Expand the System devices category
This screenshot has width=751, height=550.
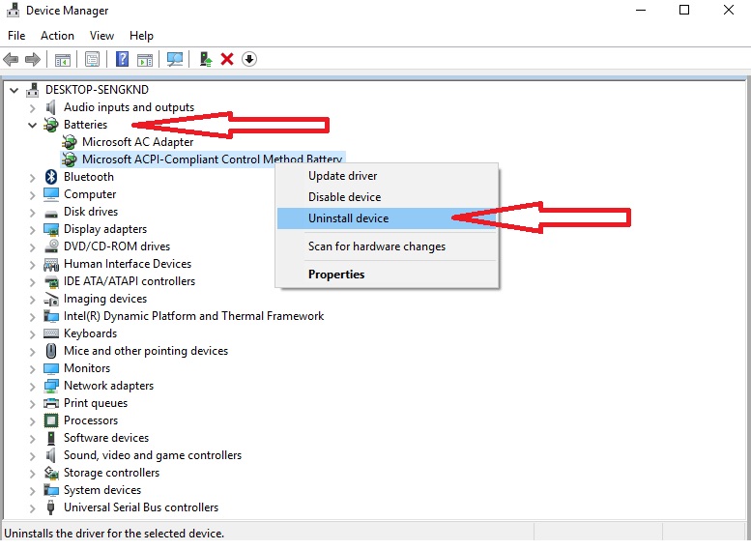(32, 491)
